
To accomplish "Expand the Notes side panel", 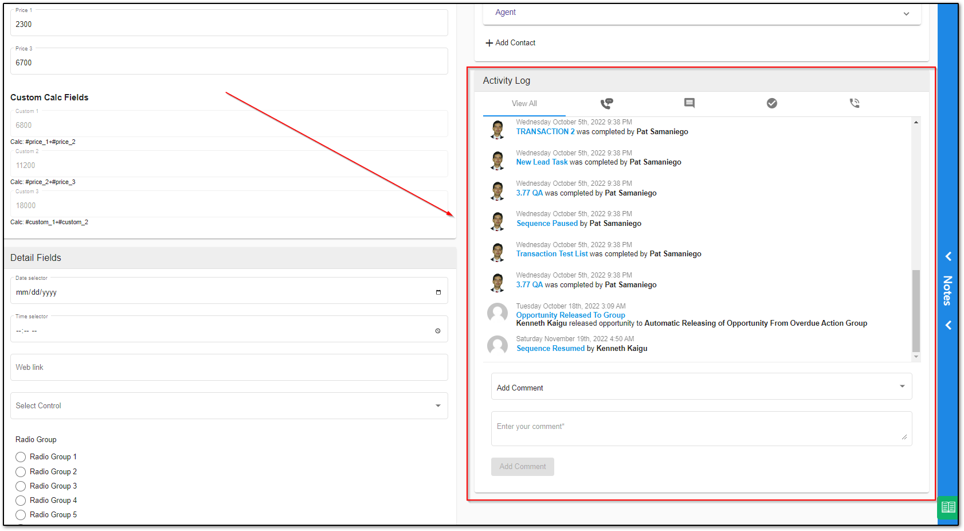I will 948,290.
